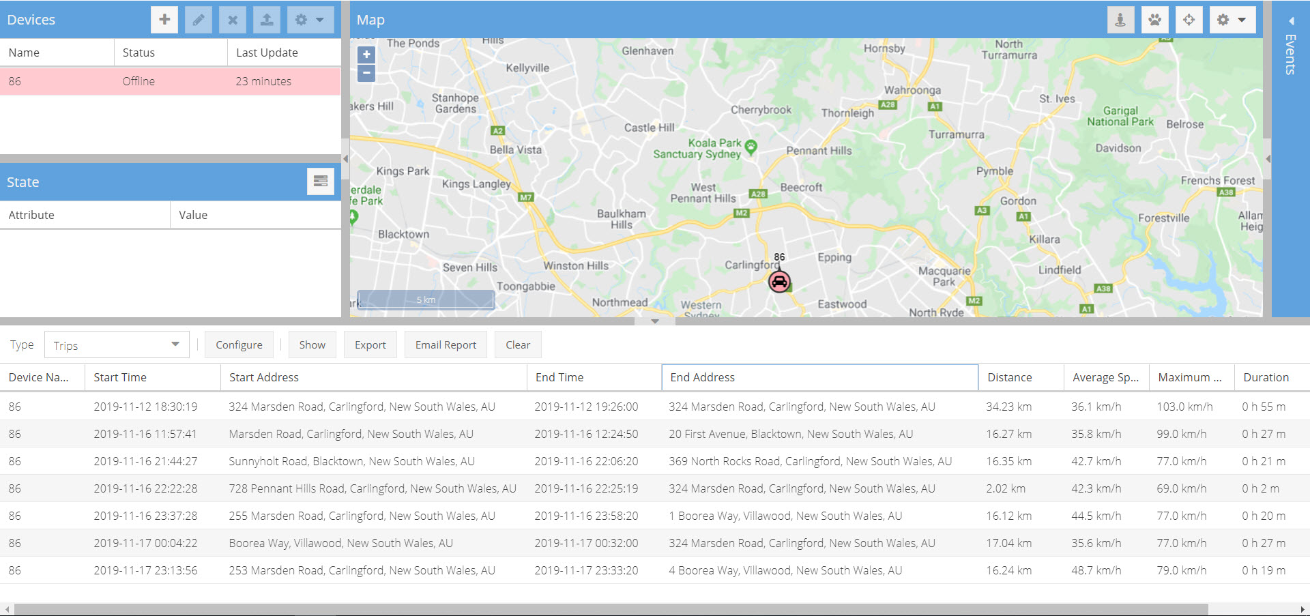The image size is (1310, 616).
Task: Select trip starting 2019-11-12 18:30:19
Action: coord(655,407)
